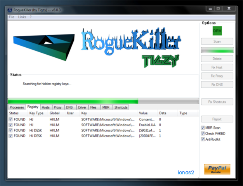Select the EnableLUA value cell
Screen dimensions: 243x186
147,125
